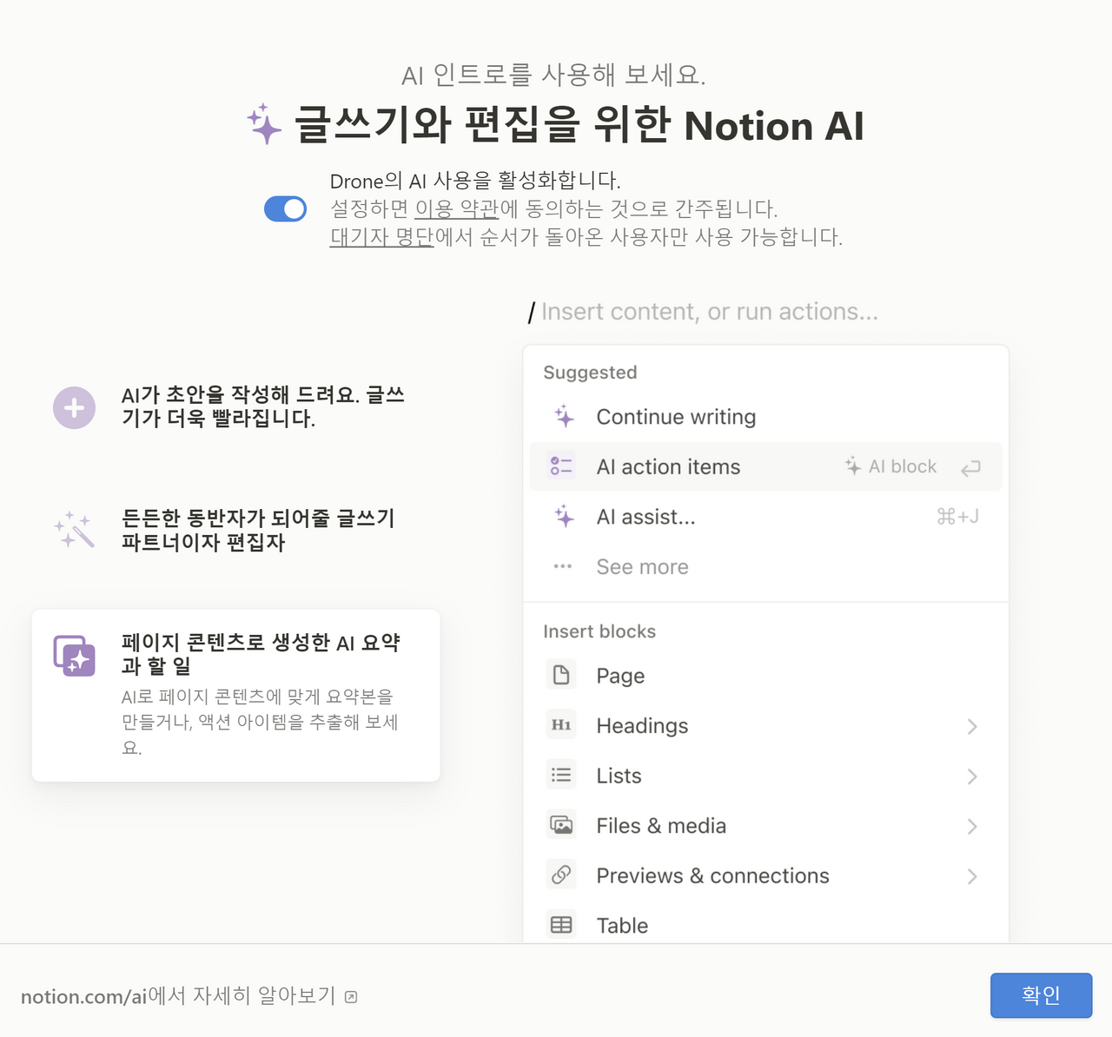Select the 페이지 콘텐츠로 생성한 AI 요약 card
Viewport: 1112px width, 1037px height.
point(235,696)
